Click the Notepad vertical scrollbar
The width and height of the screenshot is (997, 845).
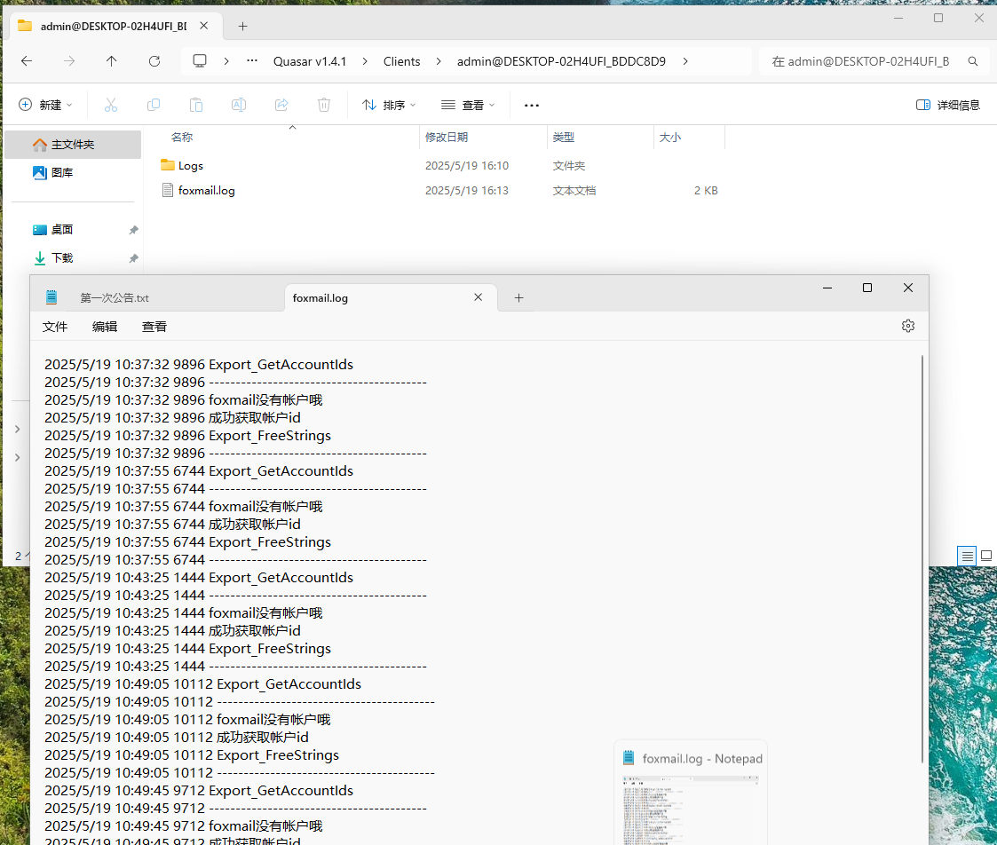(x=923, y=559)
